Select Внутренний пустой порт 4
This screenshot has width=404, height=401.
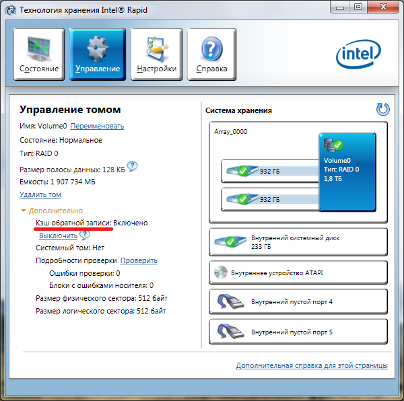pyautogui.click(x=298, y=301)
